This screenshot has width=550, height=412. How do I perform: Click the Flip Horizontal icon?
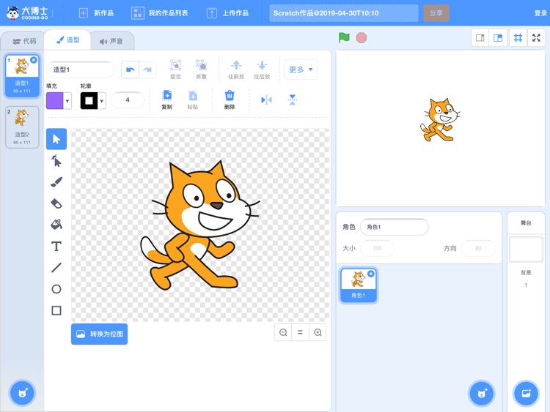(x=267, y=100)
